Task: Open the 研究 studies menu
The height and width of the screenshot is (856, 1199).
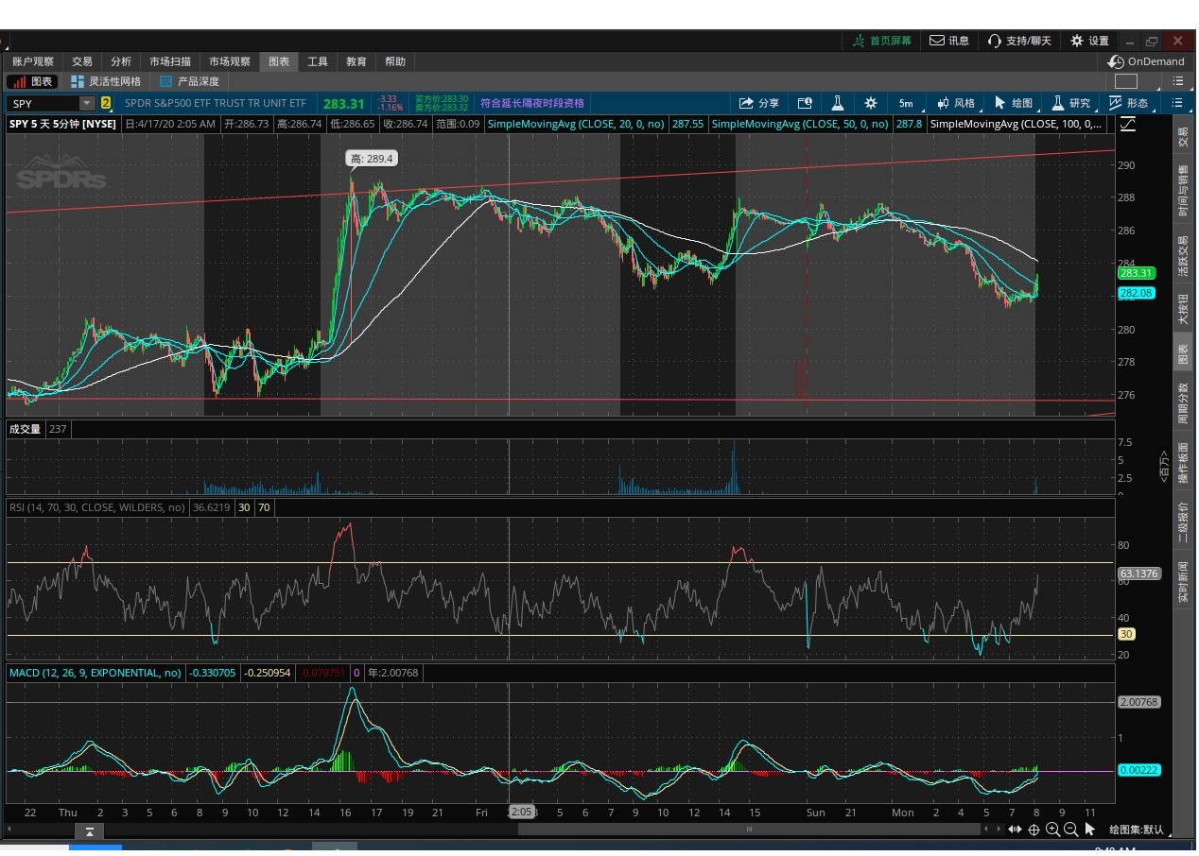Action: [1071, 103]
